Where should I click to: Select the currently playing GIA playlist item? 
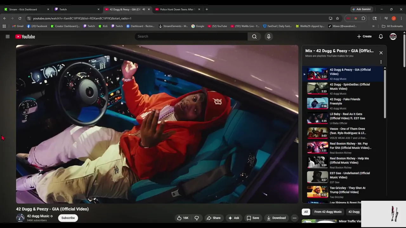tap(343, 74)
